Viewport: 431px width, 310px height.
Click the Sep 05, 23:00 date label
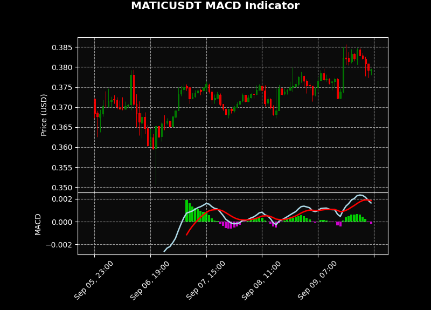click(93, 280)
